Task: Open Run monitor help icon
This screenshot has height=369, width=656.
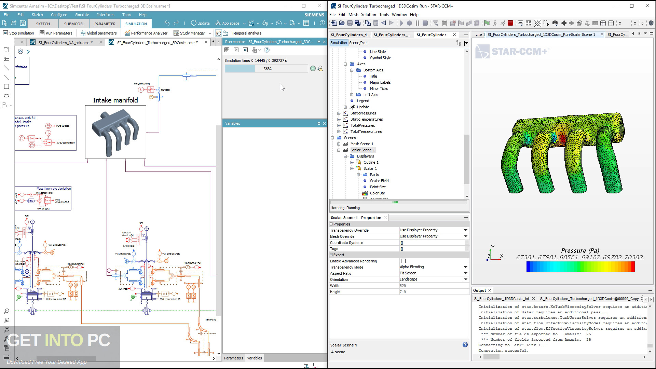Action: click(x=267, y=50)
